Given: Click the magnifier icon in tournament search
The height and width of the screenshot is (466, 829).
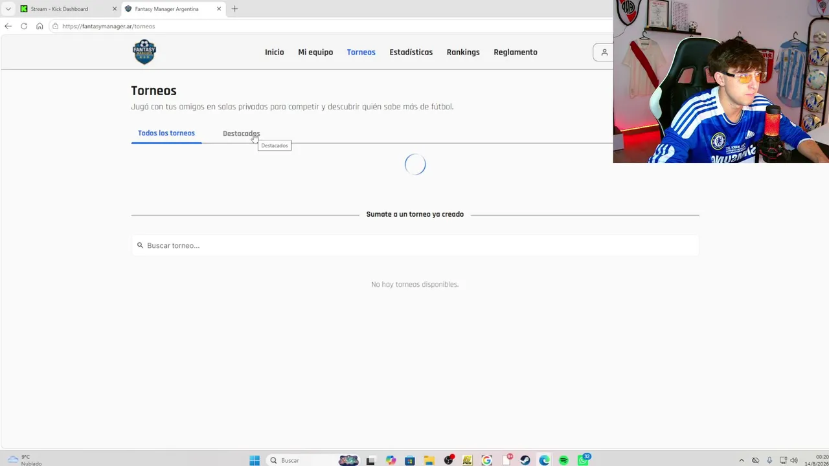Looking at the screenshot, I should (x=140, y=245).
